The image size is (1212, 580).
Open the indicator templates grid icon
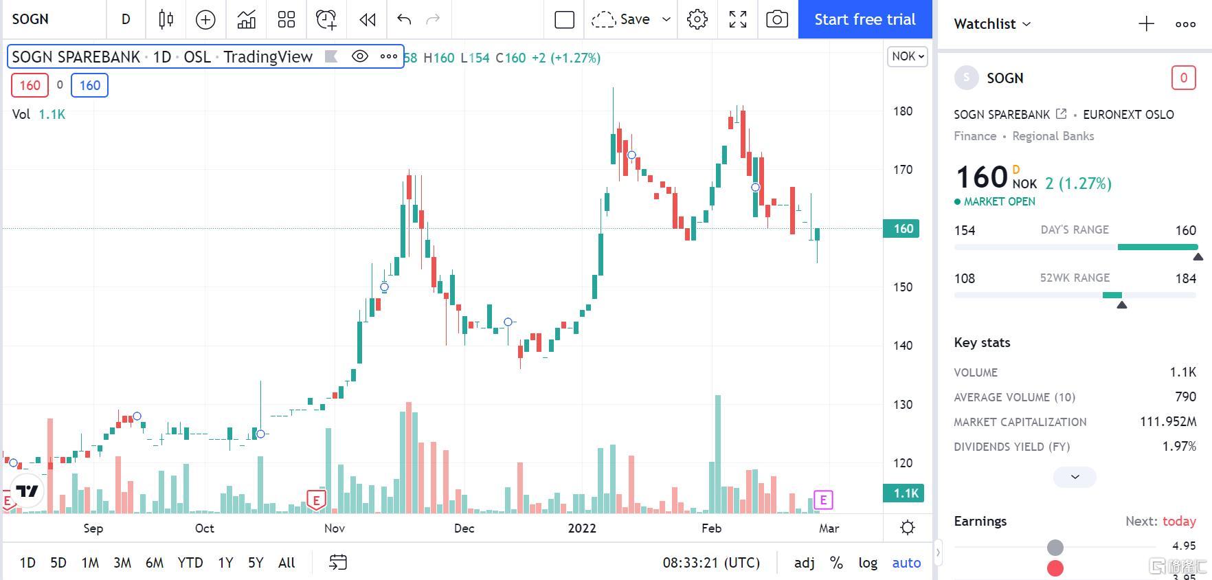pyautogui.click(x=287, y=19)
